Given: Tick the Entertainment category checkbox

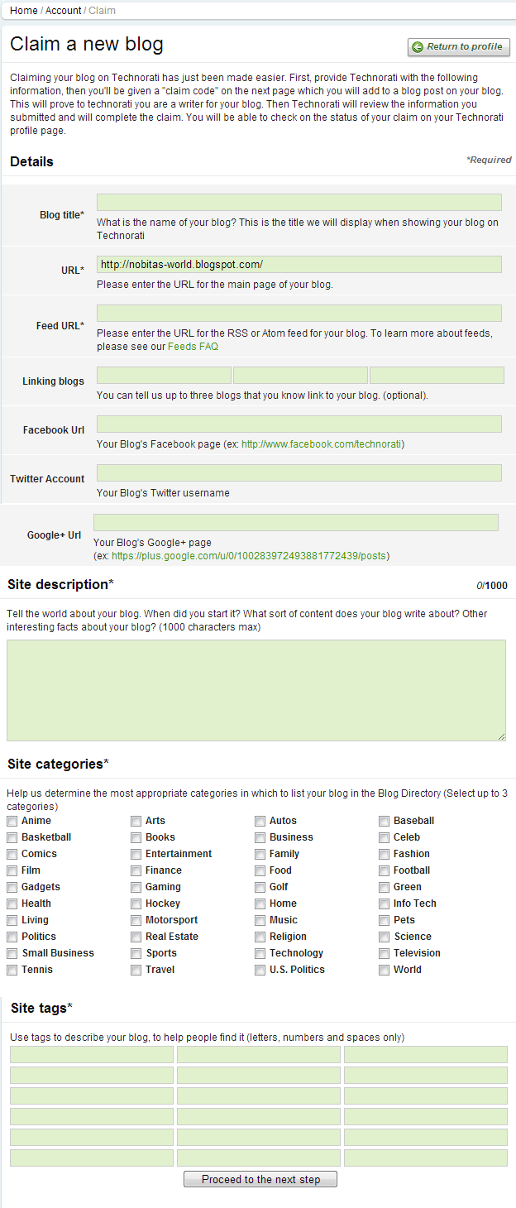Looking at the screenshot, I should click(136, 854).
